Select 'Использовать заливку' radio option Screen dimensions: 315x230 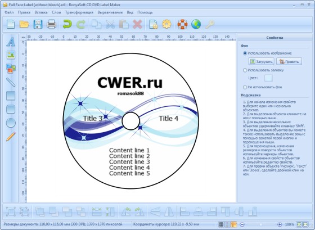click(245, 70)
